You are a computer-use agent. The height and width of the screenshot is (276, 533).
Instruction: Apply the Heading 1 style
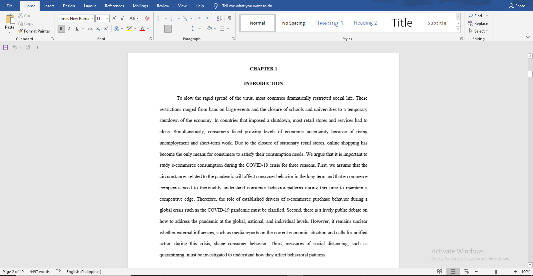click(329, 23)
